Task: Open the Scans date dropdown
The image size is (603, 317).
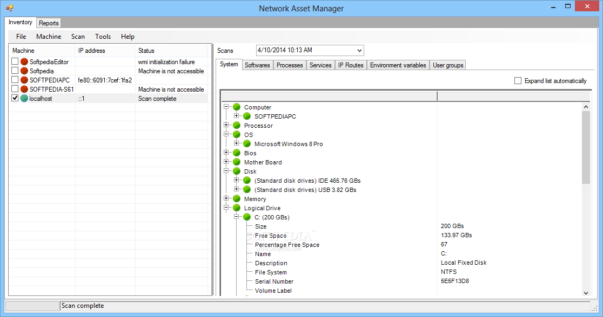Action: pos(359,50)
